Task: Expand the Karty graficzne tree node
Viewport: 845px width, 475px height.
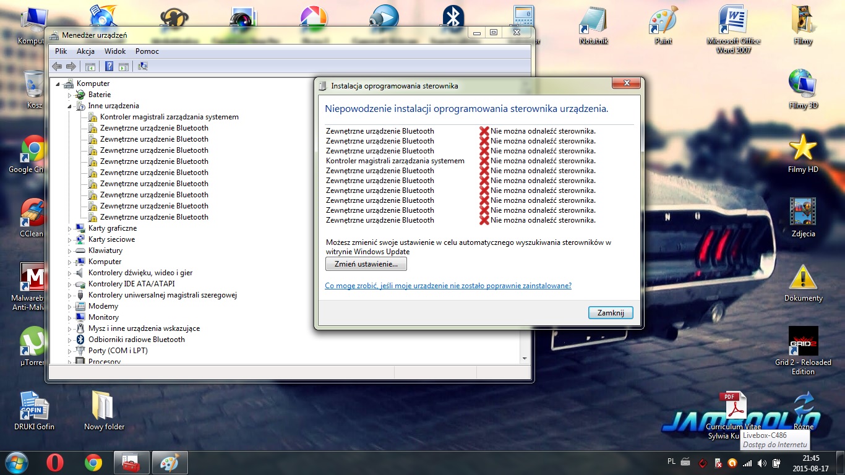Action: click(70, 229)
